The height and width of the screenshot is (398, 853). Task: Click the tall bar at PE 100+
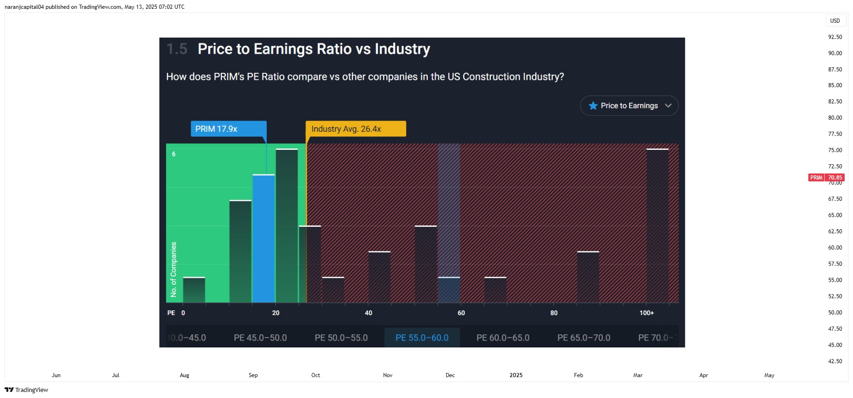point(658,225)
